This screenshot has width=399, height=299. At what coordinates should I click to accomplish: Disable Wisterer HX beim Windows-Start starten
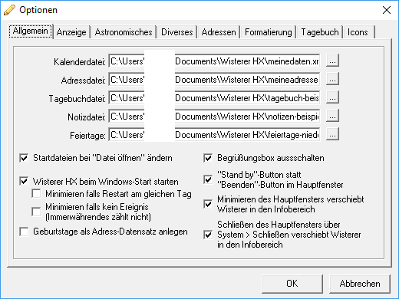pyautogui.click(x=24, y=182)
